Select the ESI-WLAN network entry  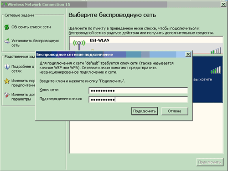[x=146, y=45]
